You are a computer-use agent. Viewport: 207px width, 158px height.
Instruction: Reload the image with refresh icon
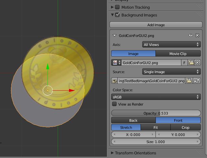(197, 81)
